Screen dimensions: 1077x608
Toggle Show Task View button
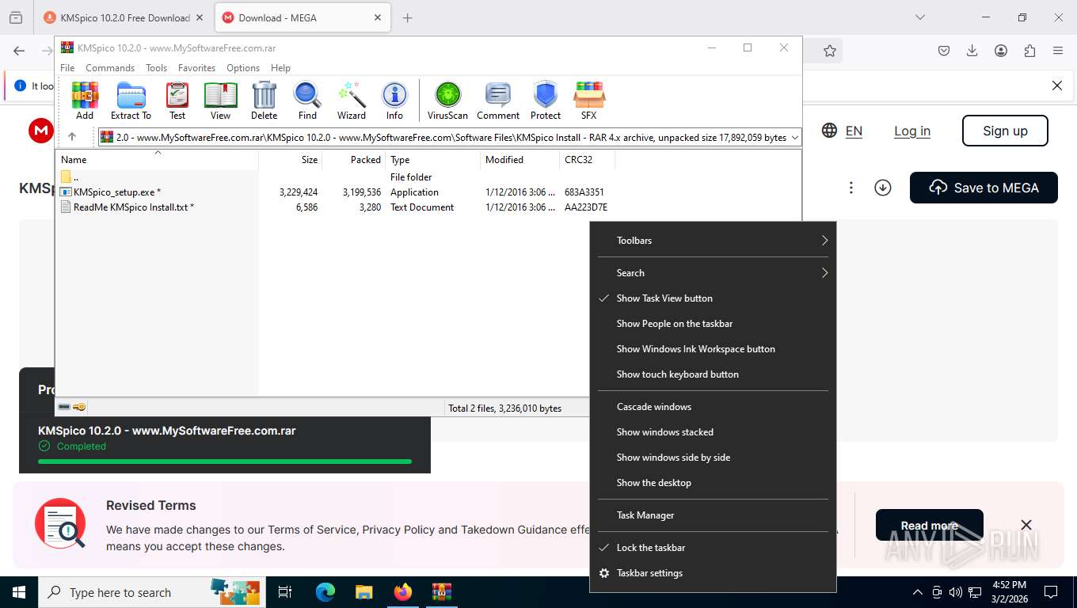(713, 298)
